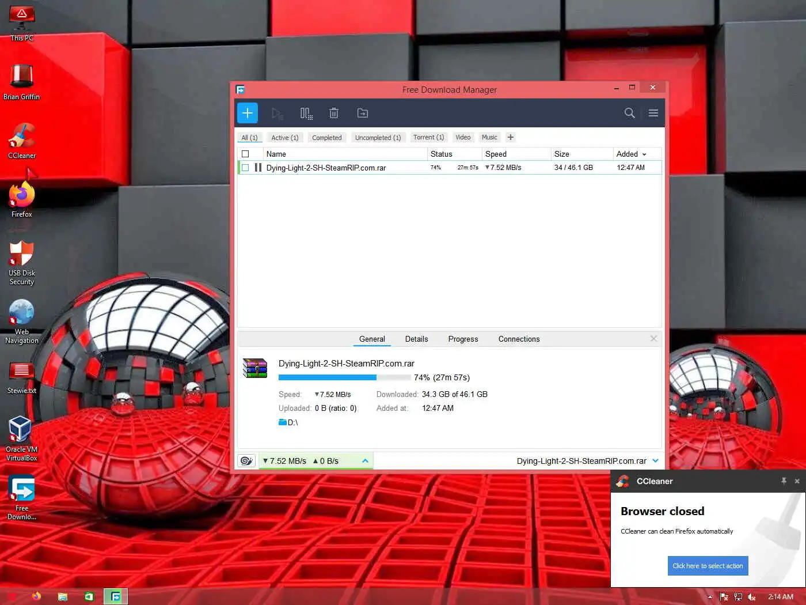Dismiss the CCleaner notification popup
Screen dimensions: 806x605
point(797,481)
